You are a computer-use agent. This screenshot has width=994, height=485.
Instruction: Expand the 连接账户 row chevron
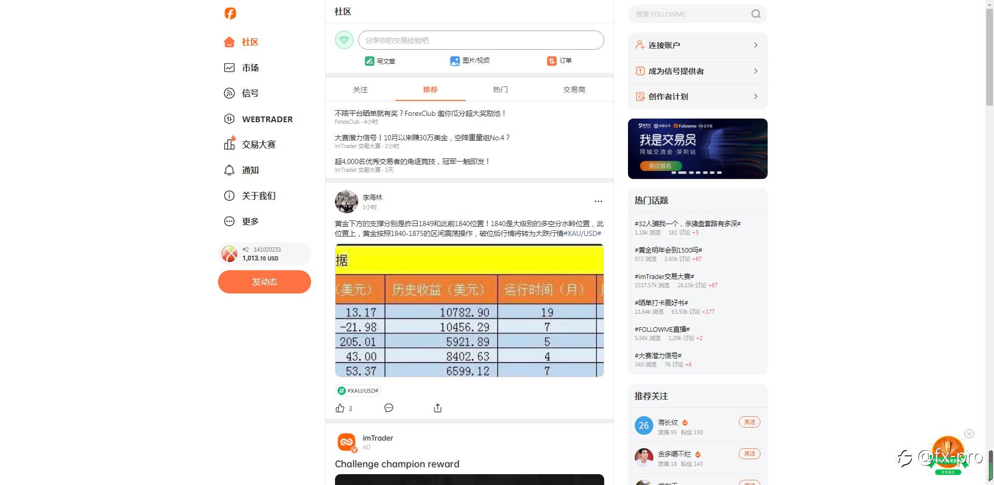[756, 46]
